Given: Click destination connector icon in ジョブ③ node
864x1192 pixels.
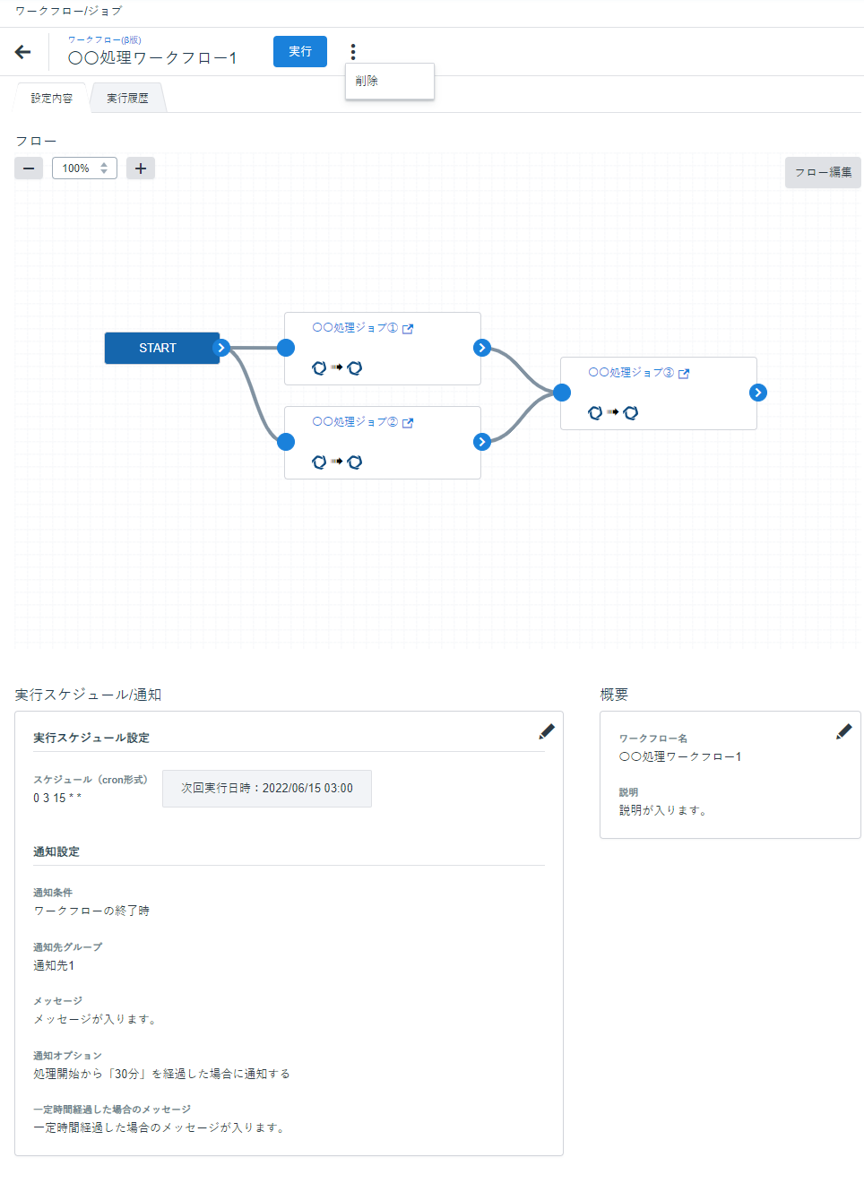Looking at the screenshot, I should pos(631,412).
